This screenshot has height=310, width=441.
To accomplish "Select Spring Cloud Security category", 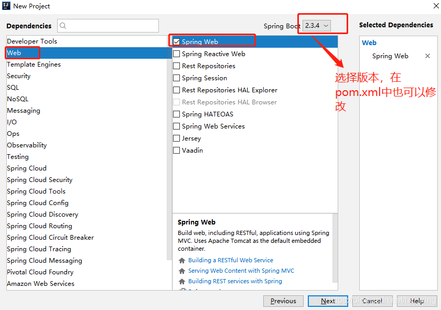I will click(87, 180).
